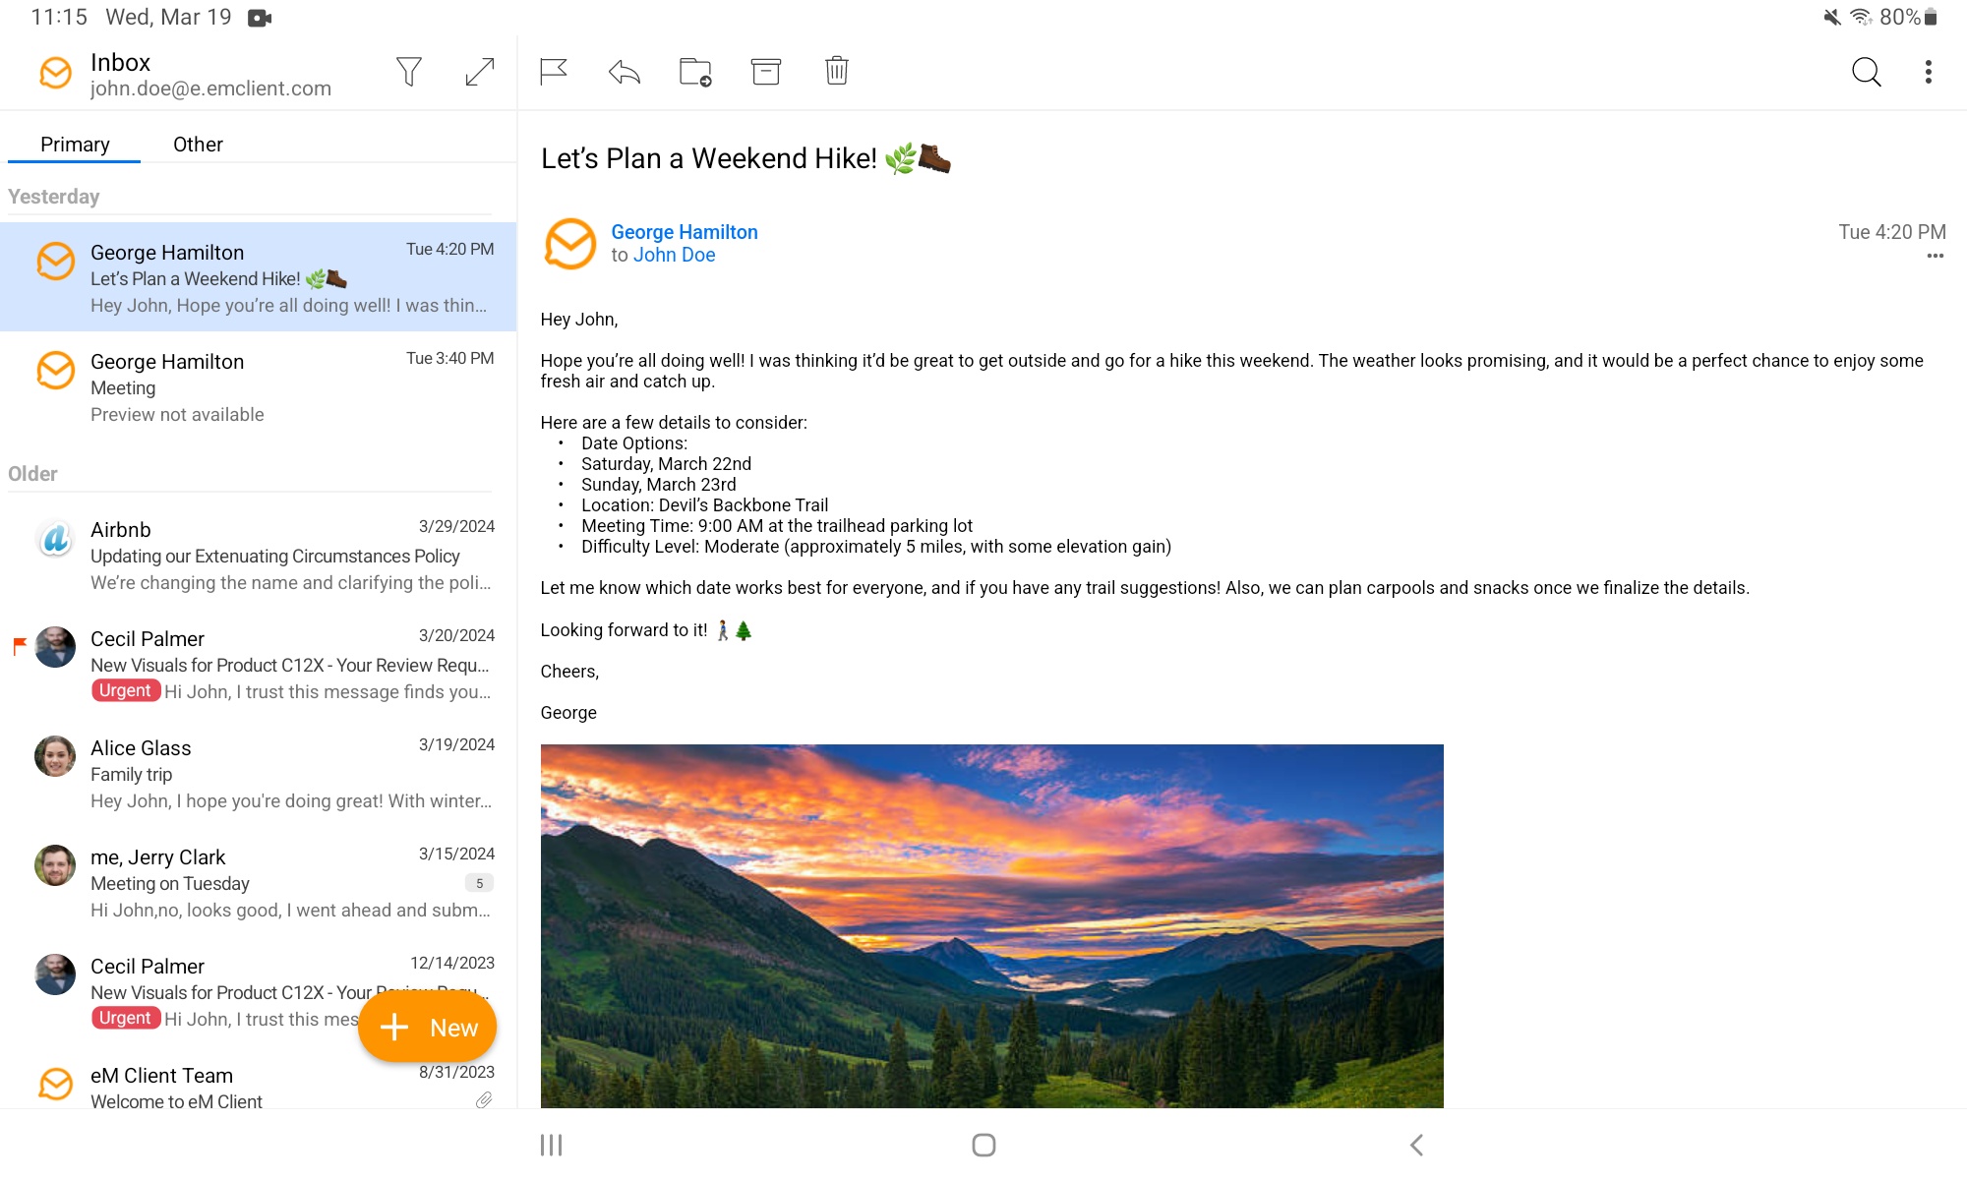
Task: Open Meeting on Tuesday conversation
Action: pyautogui.click(x=258, y=883)
